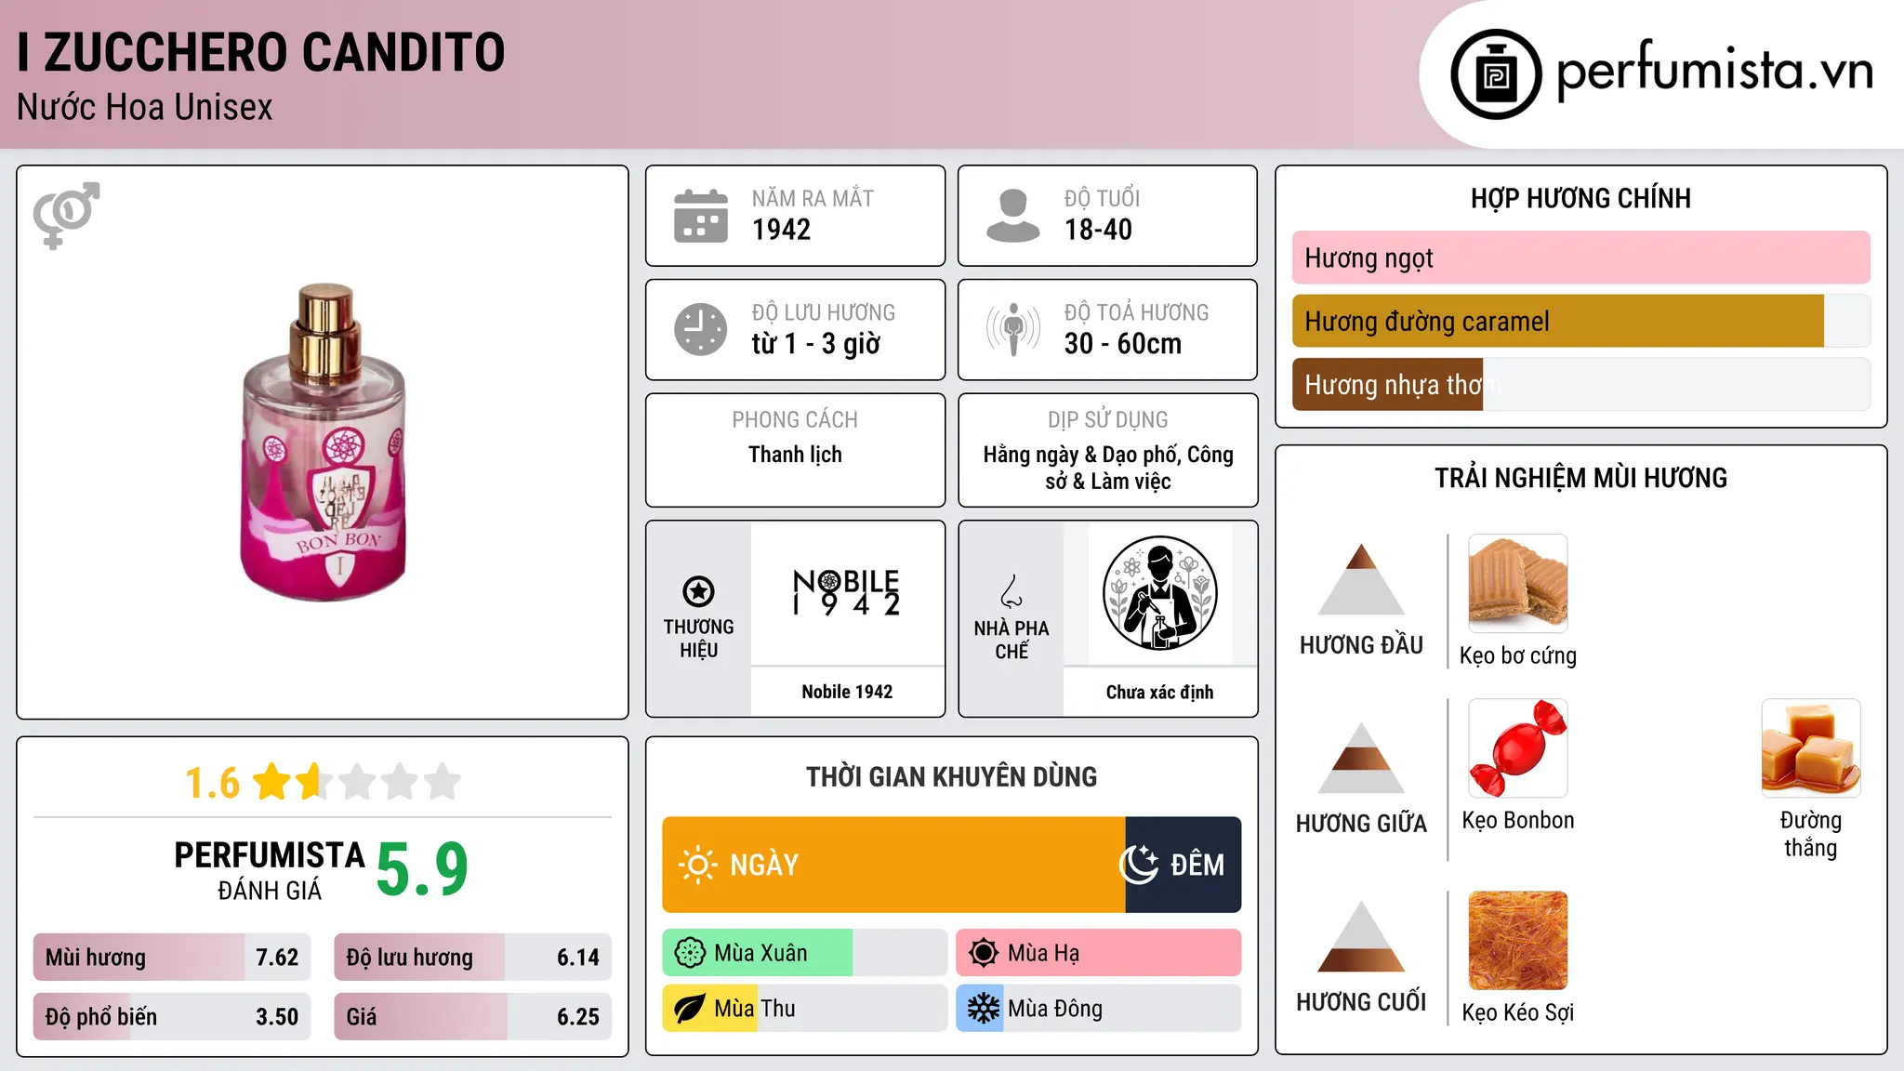
Task: Click the unisex gender symbol icon
Action: [x=66, y=215]
